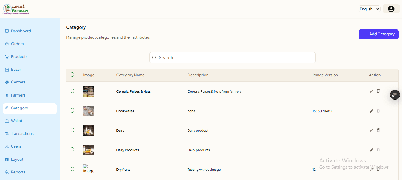Click the trash icon for Dairy row
The image size is (402, 180).
[378, 130]
